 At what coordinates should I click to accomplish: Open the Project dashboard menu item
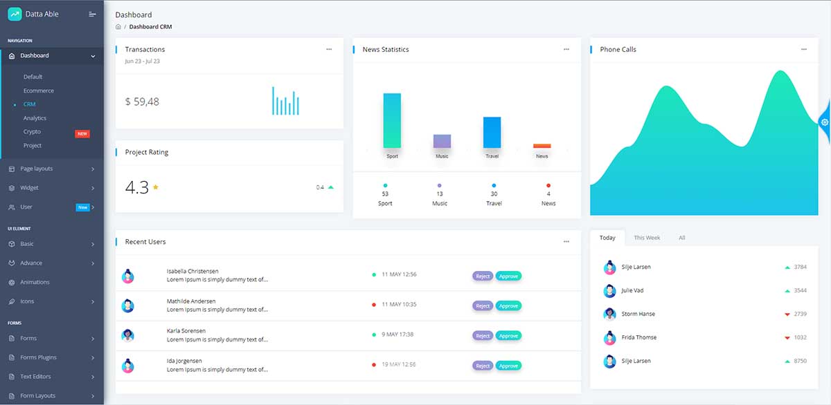[33, 145]
